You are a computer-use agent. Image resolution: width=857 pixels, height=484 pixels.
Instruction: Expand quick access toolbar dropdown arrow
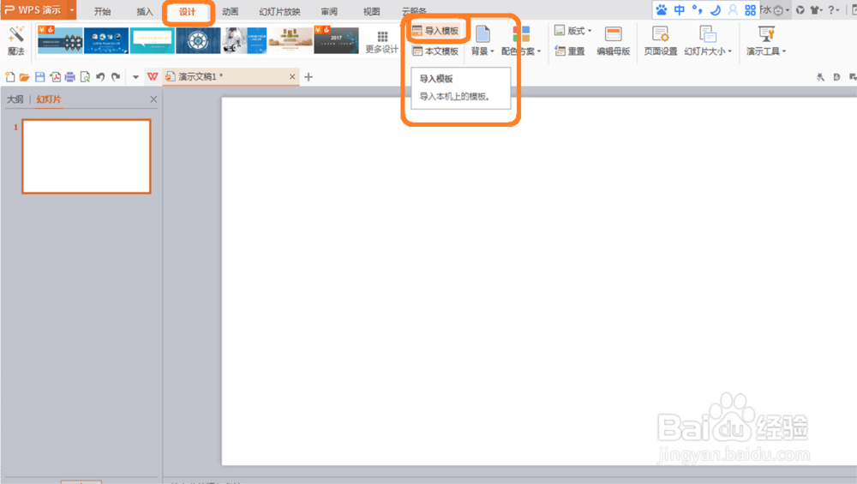[135, 77]
